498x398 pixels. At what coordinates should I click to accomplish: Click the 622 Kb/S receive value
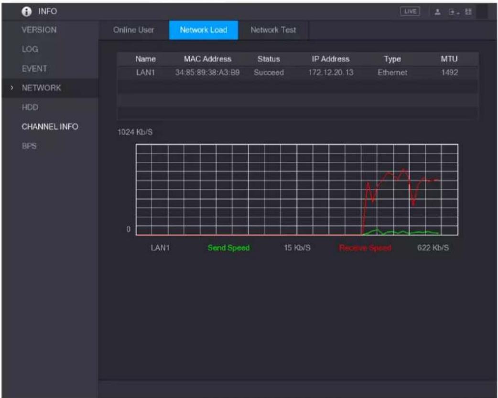pos(433,248)
